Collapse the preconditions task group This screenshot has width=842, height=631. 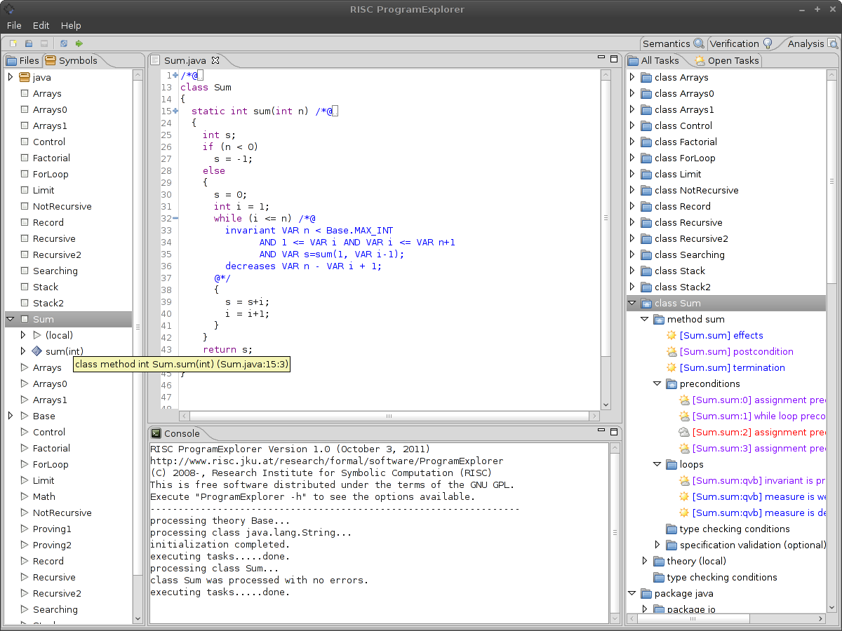[x=657, y=384]
